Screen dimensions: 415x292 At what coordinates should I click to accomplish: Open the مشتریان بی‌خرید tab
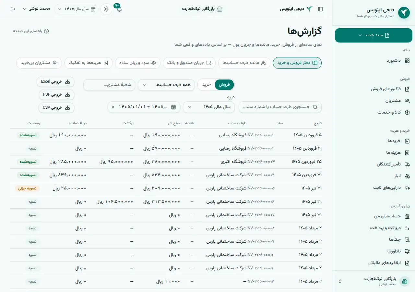coord(39,63)
